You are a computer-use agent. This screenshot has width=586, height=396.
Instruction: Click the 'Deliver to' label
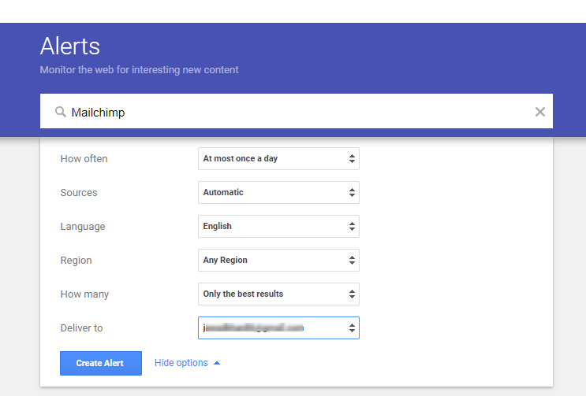click(81, 328)
